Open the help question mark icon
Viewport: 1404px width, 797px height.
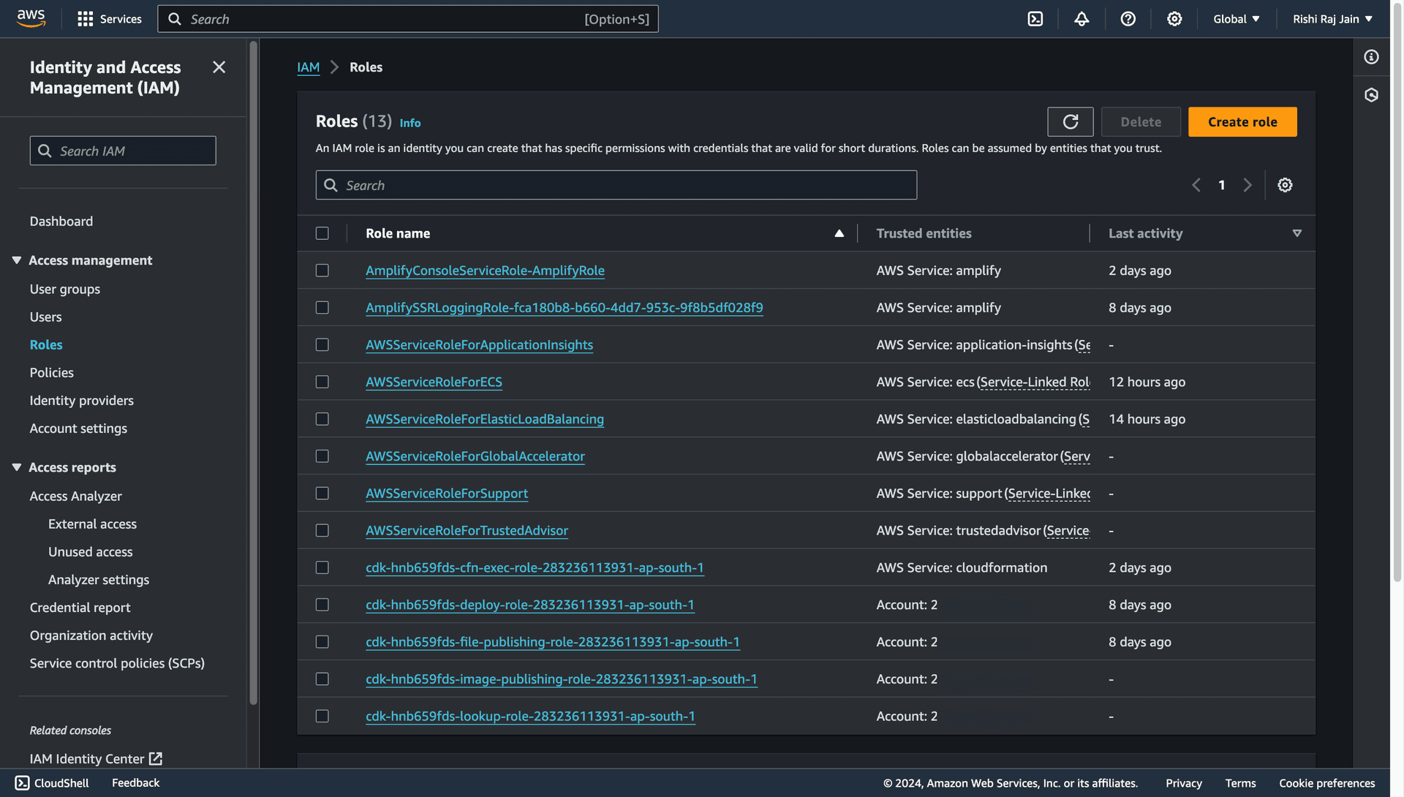pos(1128,19)
